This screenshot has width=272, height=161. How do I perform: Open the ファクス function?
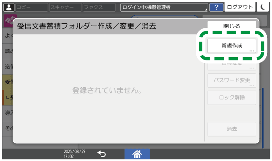(99, 7)
